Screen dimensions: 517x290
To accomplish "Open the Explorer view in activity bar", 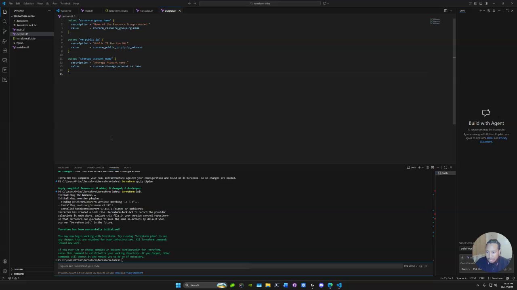I will (x=5, y=12).
